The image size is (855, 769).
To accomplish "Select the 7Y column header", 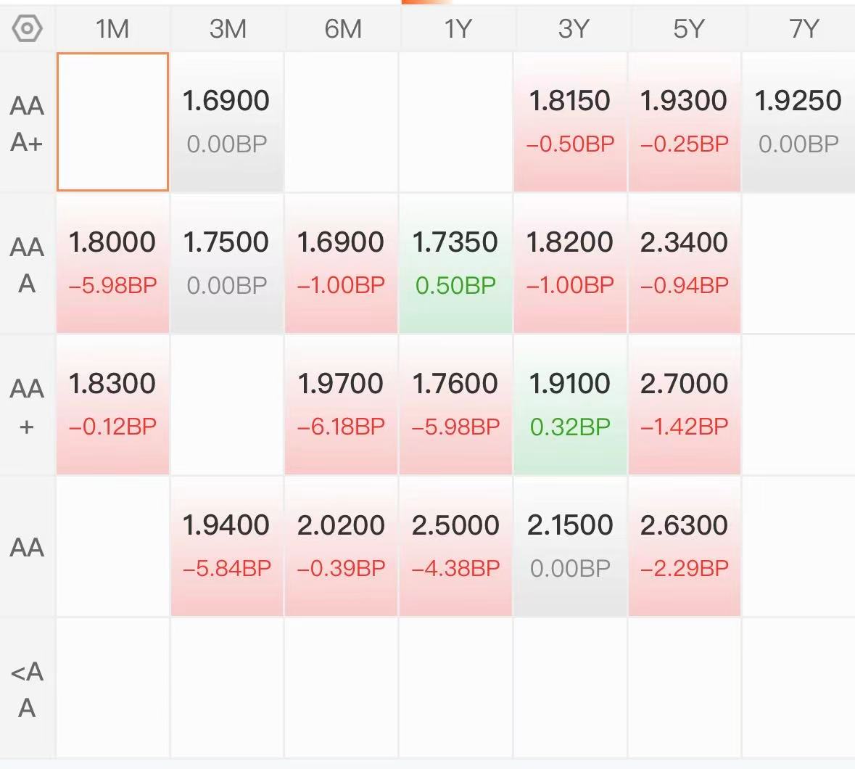I will click(x=803, y=28).
